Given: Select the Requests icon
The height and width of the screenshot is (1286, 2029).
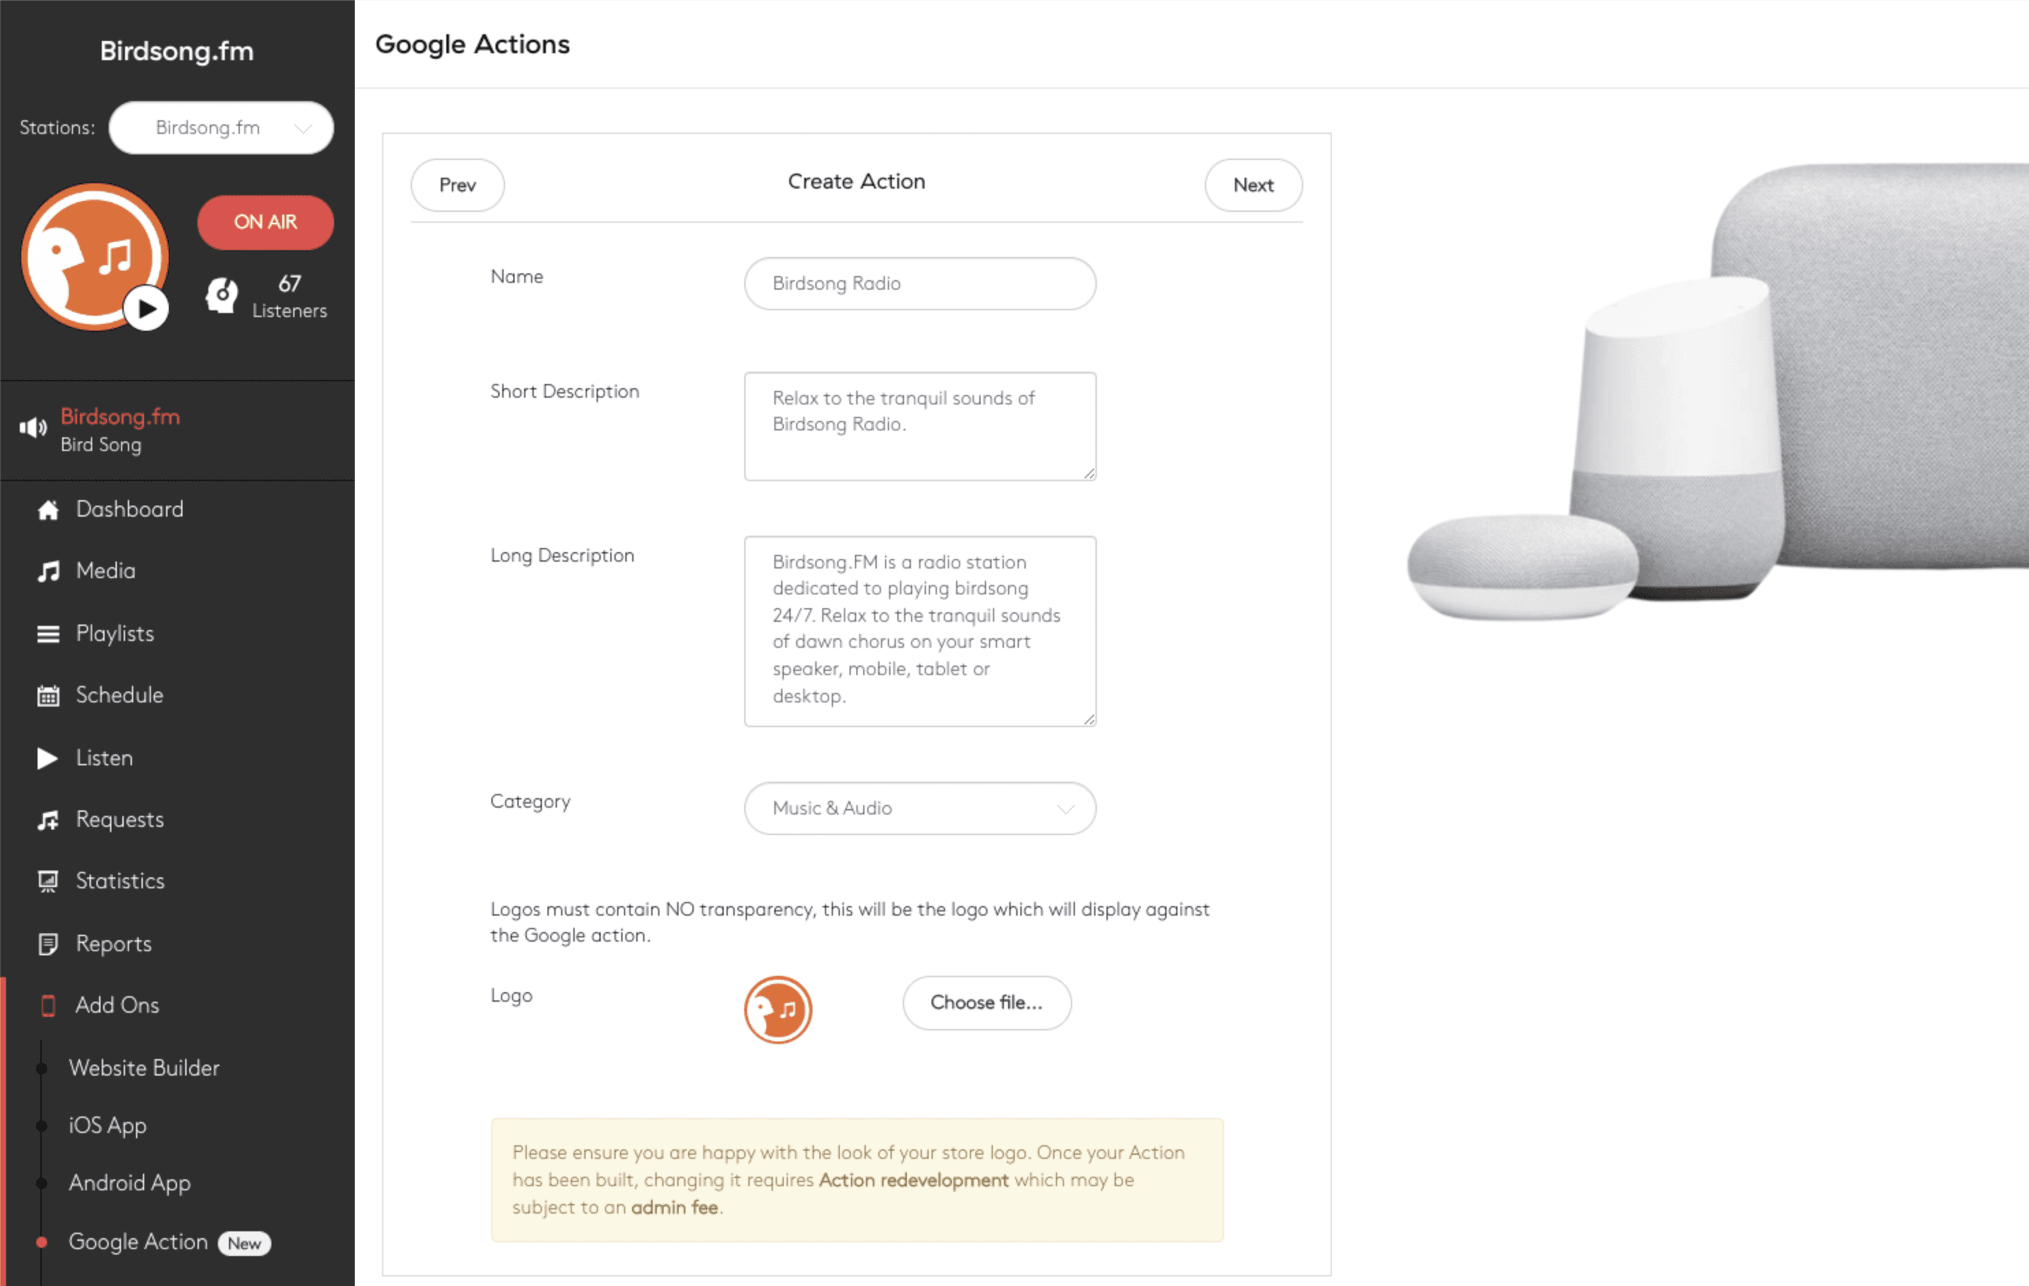Looking at the screenshot, I should click(48, 819).
